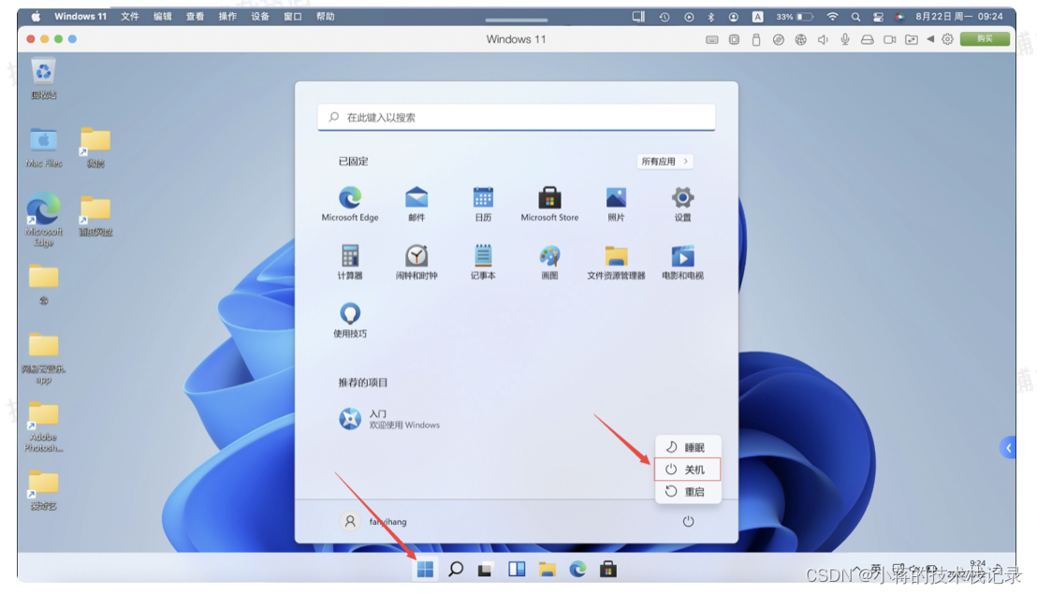Open 文件资源管理器 file explorer from pinned apps
Viewport: 1037px width, 593px height.
click(616, 263)
